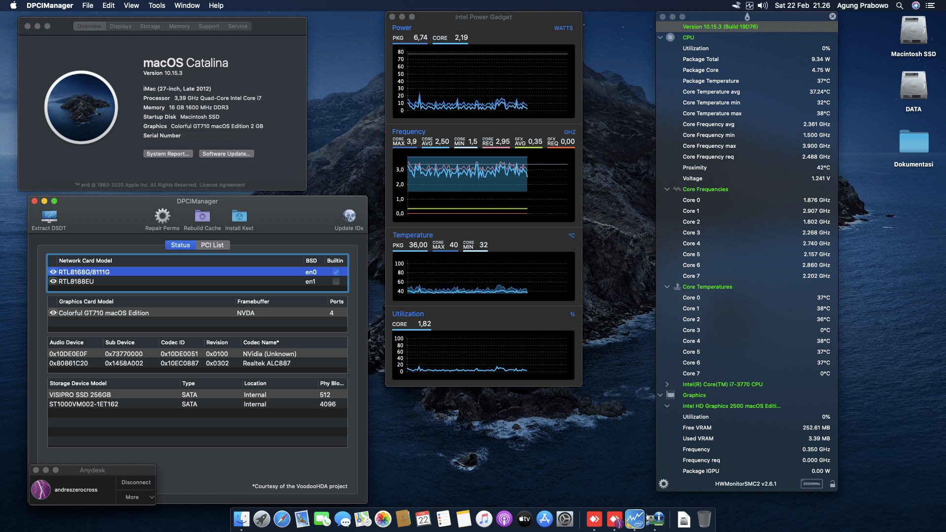This screenshot has width=946, height=532.
Task: Close HWMonitorSMC2 with the round X button
Action: 833,16
